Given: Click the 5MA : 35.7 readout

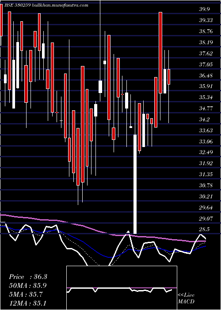Looking at the screenshot, I should [x=26, y=294].
